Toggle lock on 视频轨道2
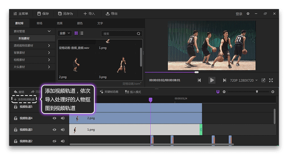288x155 pixels. tap(15, 141)
